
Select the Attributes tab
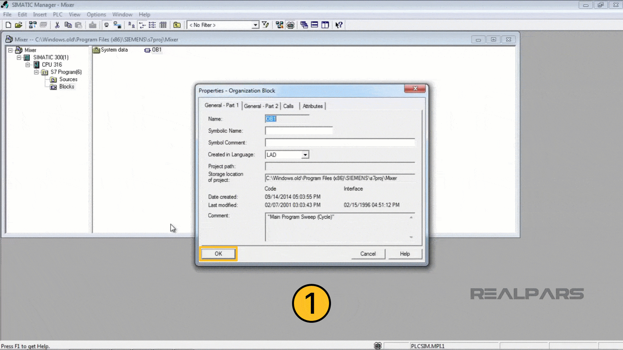pyautogui.click(x=312, y=106)
